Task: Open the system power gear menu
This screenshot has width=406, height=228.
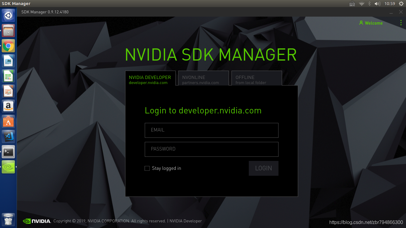Action: [401, 4]
